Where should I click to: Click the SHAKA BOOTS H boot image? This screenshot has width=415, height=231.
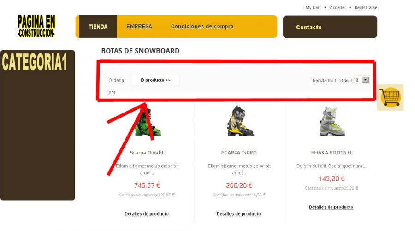[x=332, y=121]
